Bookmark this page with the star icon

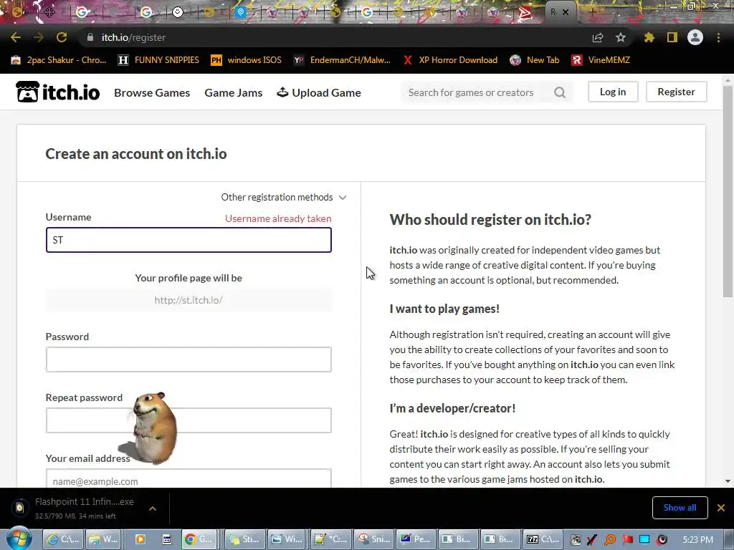click(621, 37)
